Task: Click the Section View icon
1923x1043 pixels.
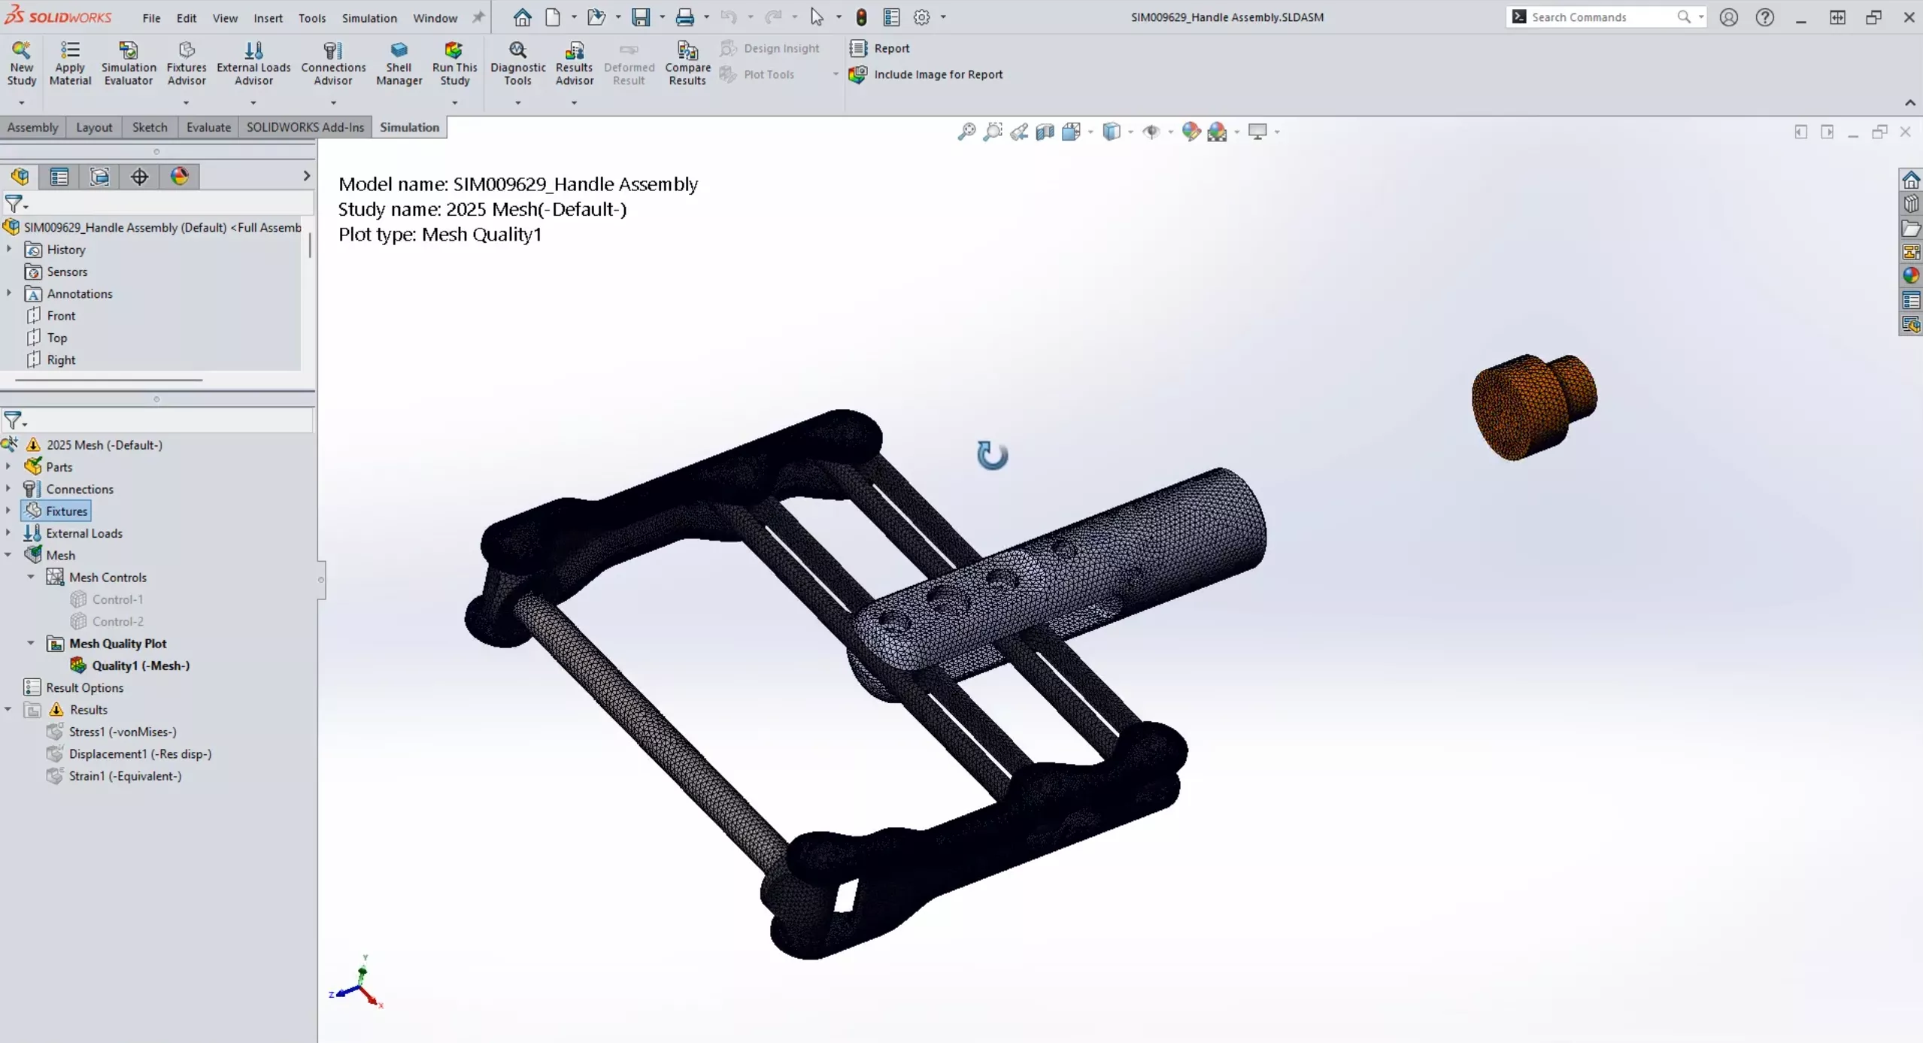Action: (1045, 132)
